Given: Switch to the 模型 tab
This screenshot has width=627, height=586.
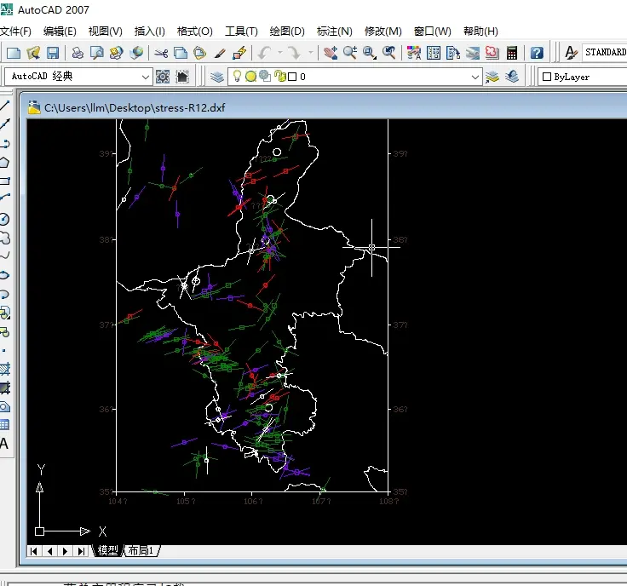Looking at the screenshot, I should (107, 551).
